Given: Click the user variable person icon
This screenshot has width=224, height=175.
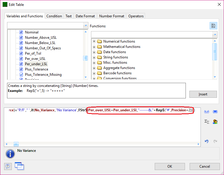Looking at the screenshot, I should click(x=215, y=122).
